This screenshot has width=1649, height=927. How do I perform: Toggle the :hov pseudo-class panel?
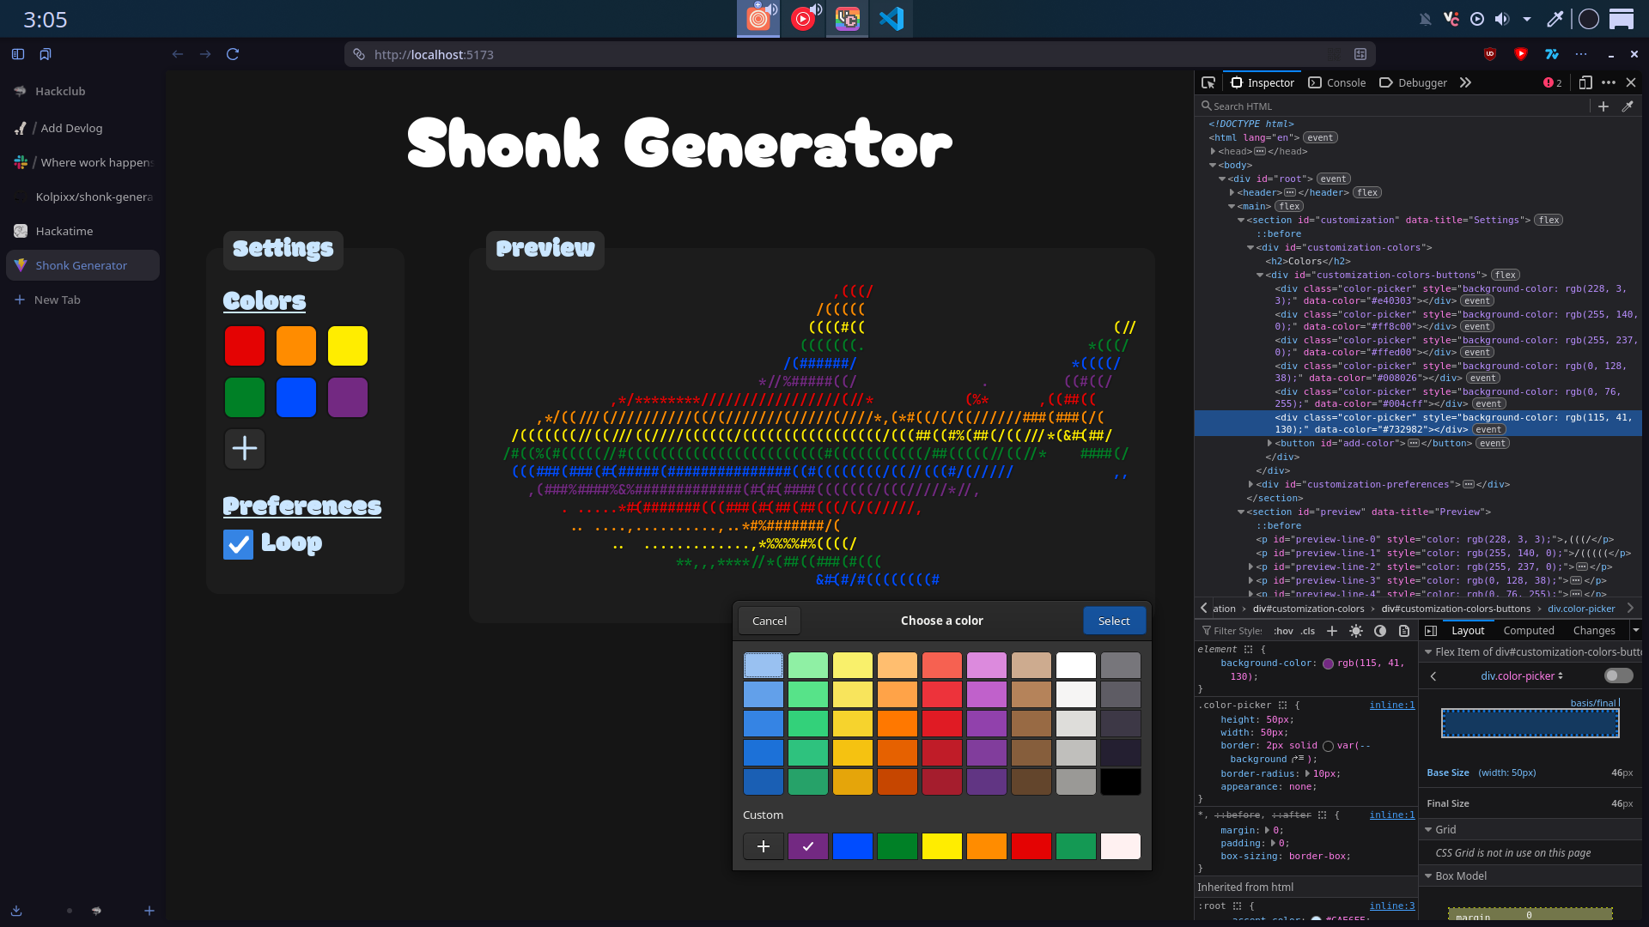click(1283, 631)
